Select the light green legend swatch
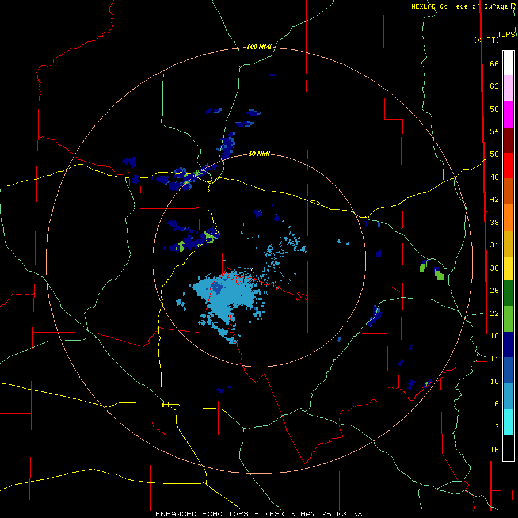 508,319
